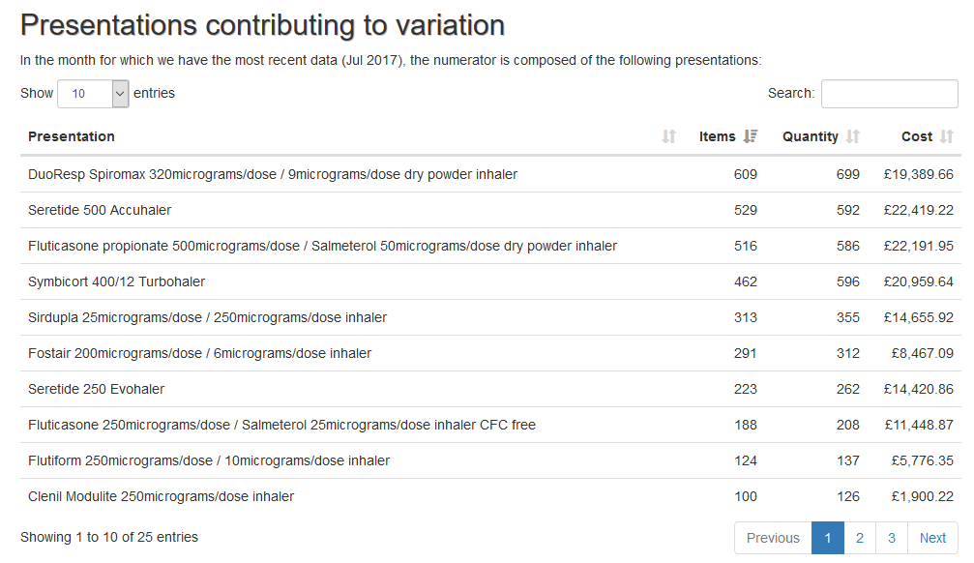Click the Cost sort arrows icon
This screenshot has width=974, height=563.
946,136
